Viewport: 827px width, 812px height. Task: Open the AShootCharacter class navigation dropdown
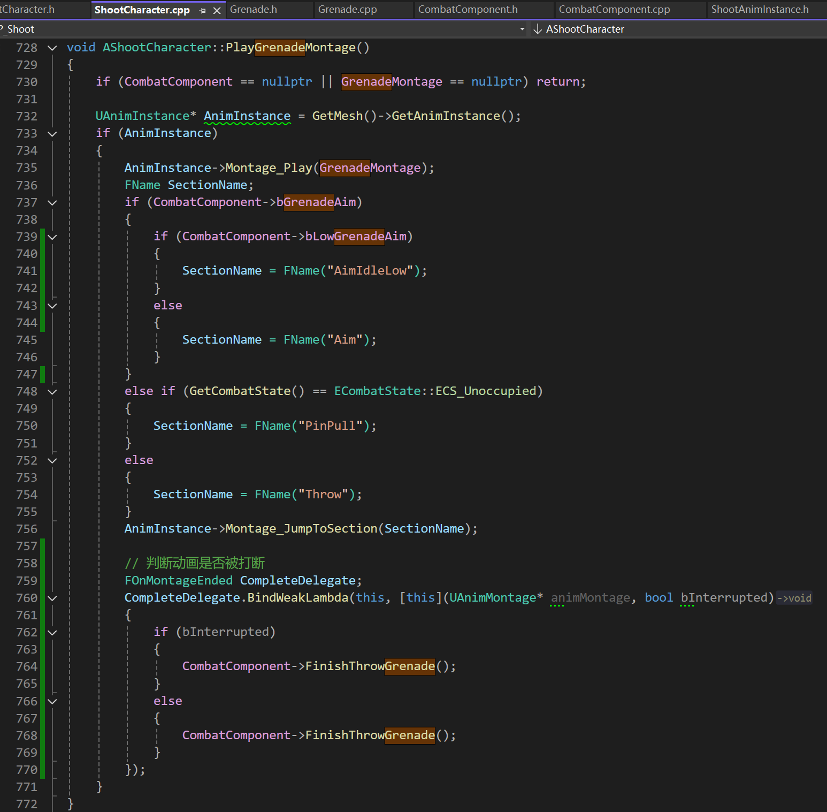(x=585, y=29)
